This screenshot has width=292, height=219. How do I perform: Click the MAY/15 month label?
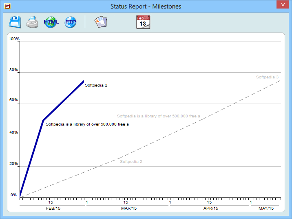pos(266,208)
